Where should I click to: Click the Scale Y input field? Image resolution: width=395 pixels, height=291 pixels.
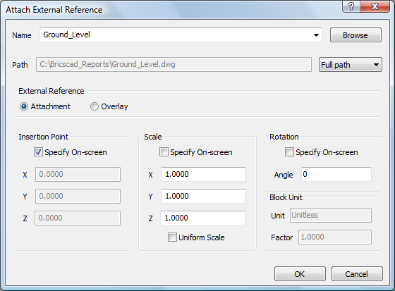203,196
